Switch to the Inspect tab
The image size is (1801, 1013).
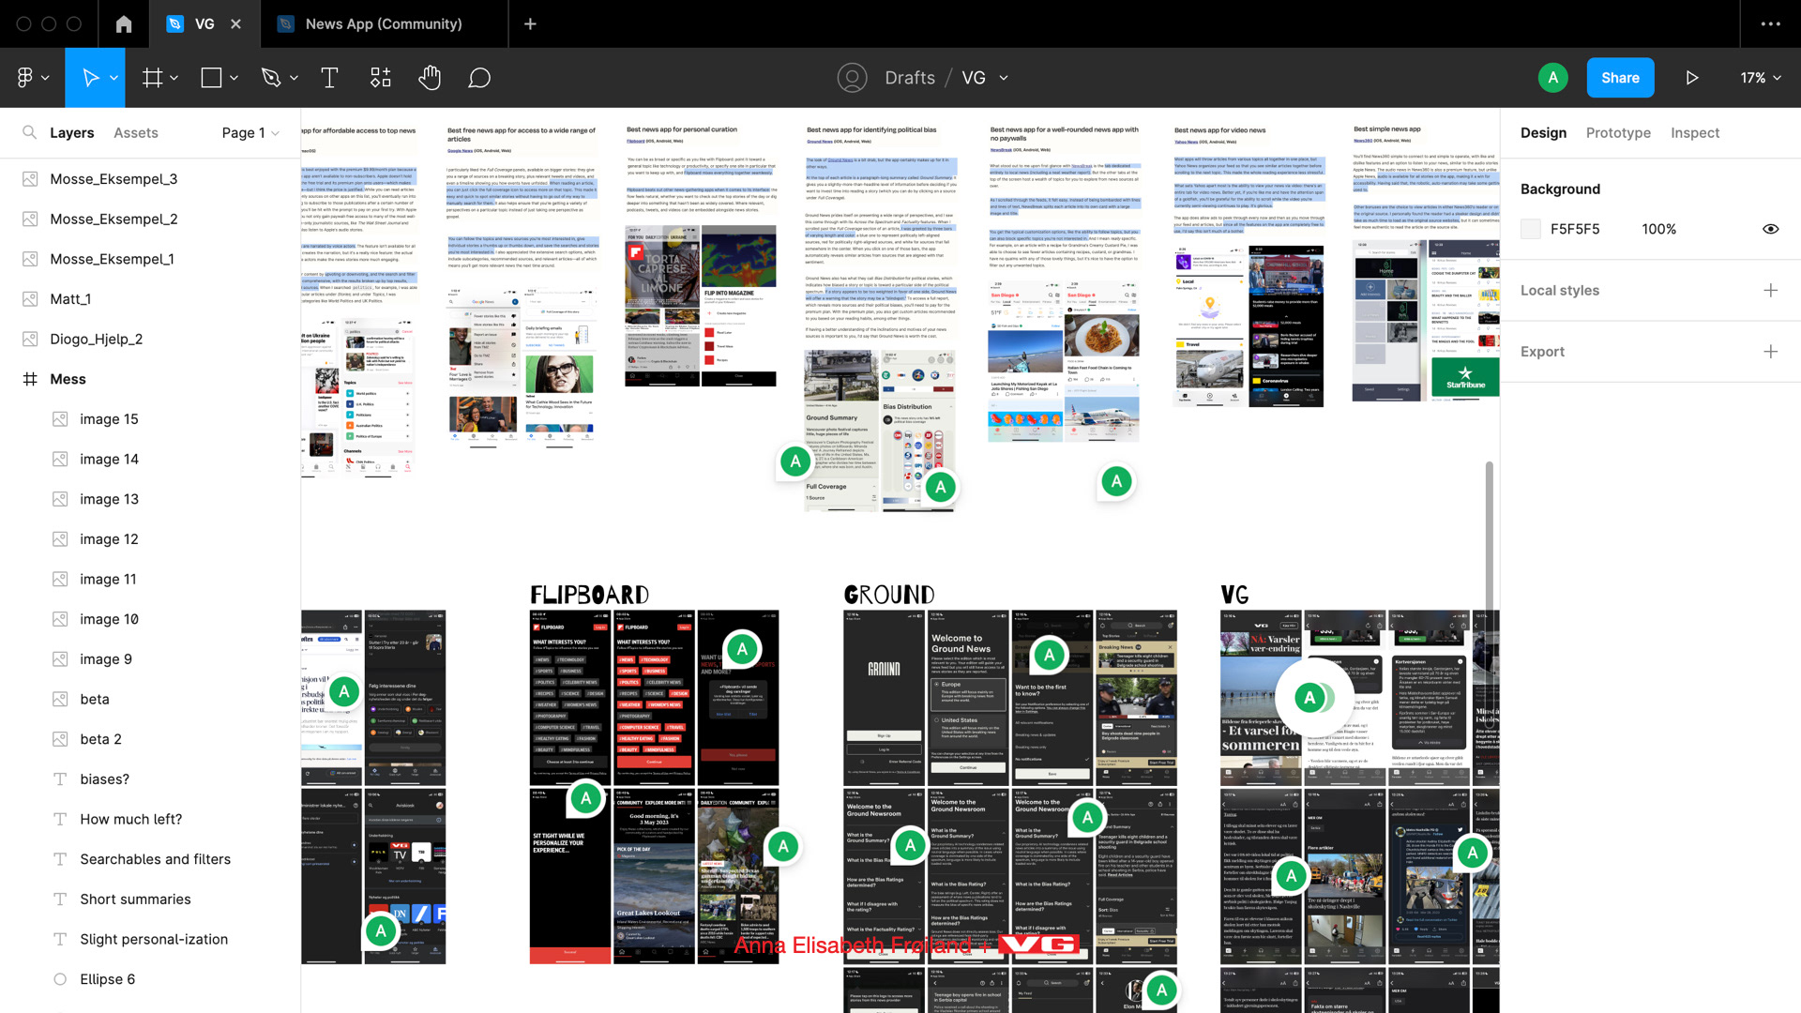tap(1695, 133)
